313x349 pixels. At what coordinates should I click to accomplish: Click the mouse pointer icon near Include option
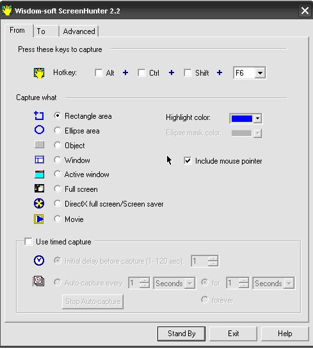point(169,160)
